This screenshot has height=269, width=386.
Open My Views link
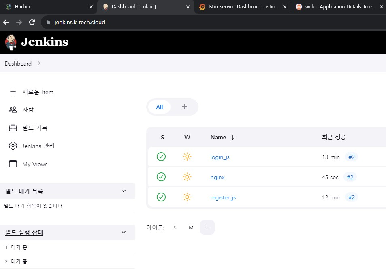(35, 164)
